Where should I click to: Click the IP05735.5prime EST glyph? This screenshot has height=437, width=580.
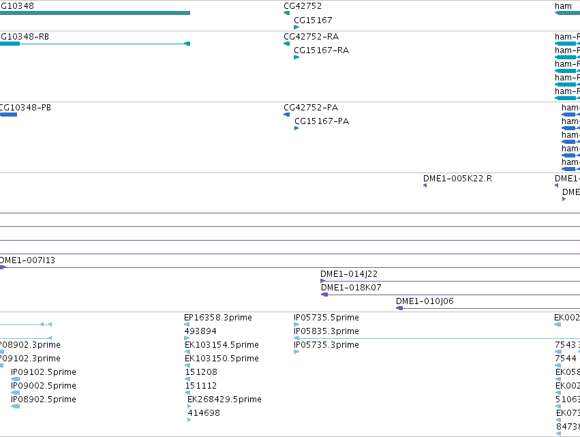(x=296, y=325)
